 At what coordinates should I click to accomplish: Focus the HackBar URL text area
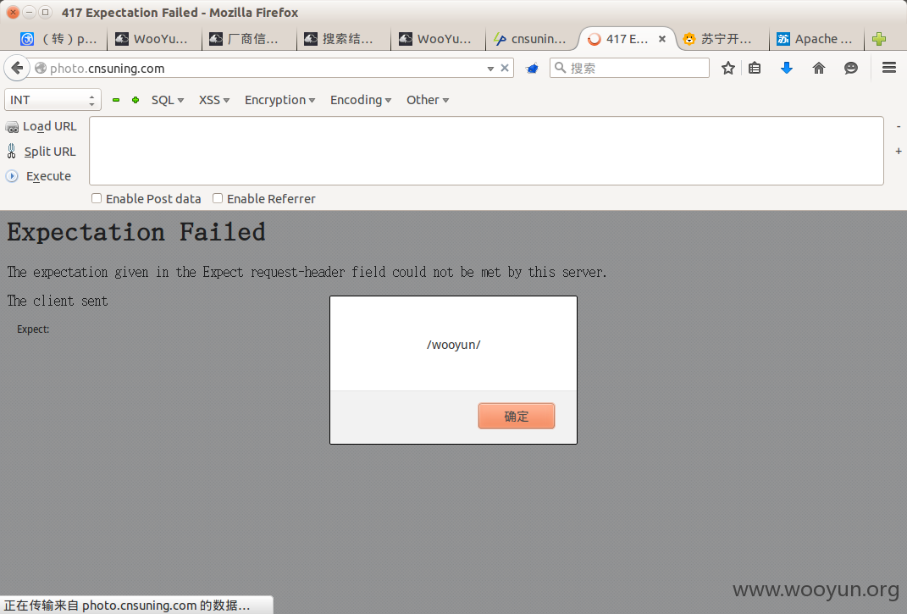pos(486,151)
